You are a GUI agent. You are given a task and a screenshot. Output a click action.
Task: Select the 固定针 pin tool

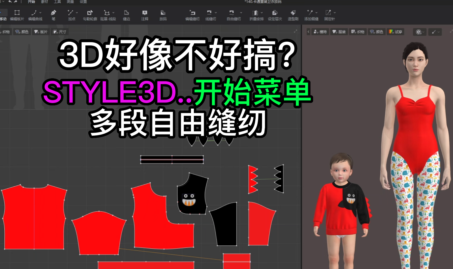(x=329, y=15)
